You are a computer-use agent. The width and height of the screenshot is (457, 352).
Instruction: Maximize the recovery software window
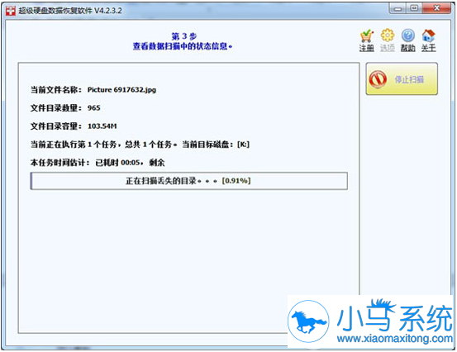tap(414, 9)
